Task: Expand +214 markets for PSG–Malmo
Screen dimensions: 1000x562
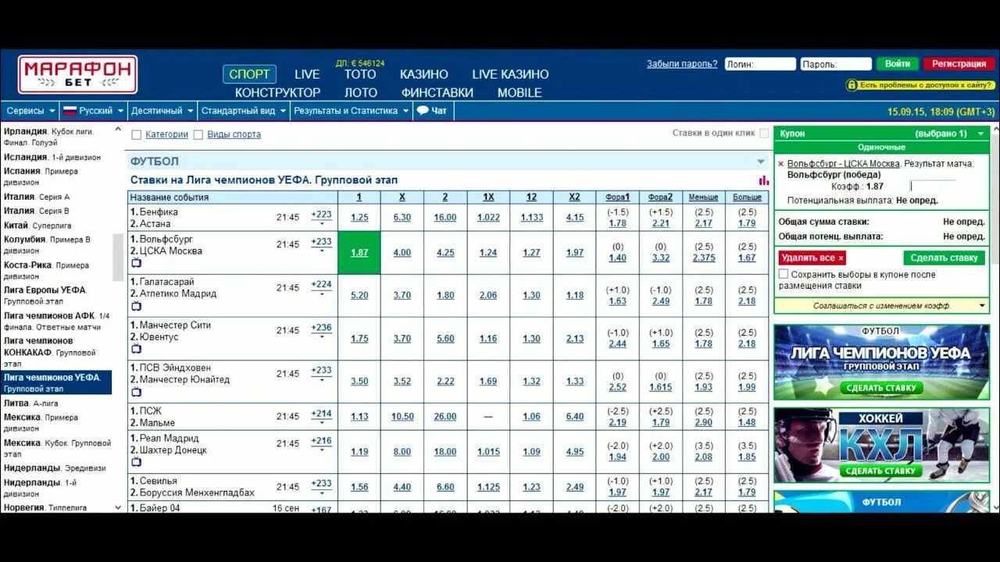Action: click(321, 417)
